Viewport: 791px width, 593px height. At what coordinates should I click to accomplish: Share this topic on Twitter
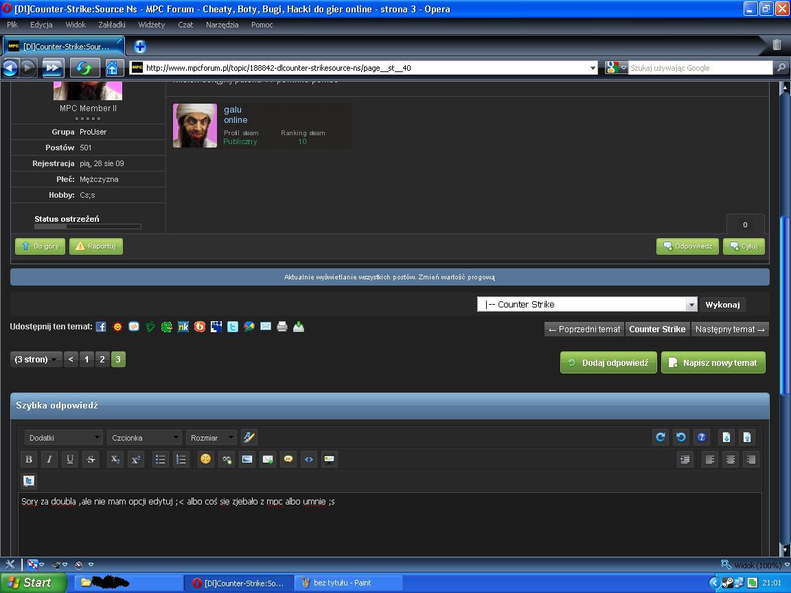pos(233,327)
